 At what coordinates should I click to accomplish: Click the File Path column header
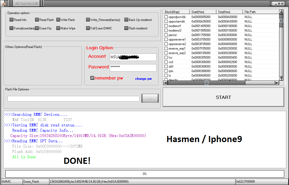click(x=261, y=12)
